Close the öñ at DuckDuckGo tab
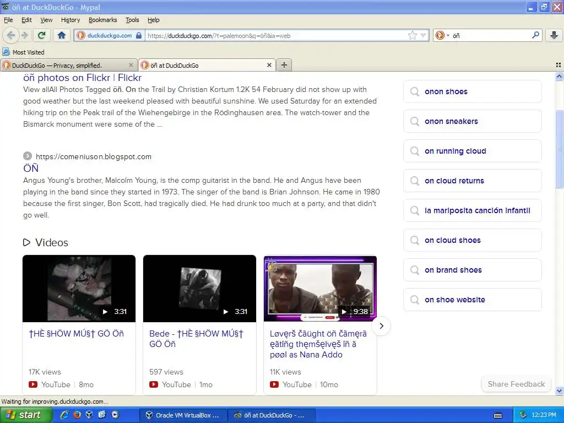Screen dimensions: 564x423 point(269,65)
